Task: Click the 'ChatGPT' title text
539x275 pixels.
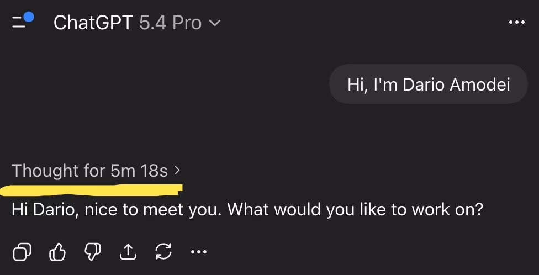Action: click(x=93, y=23)
